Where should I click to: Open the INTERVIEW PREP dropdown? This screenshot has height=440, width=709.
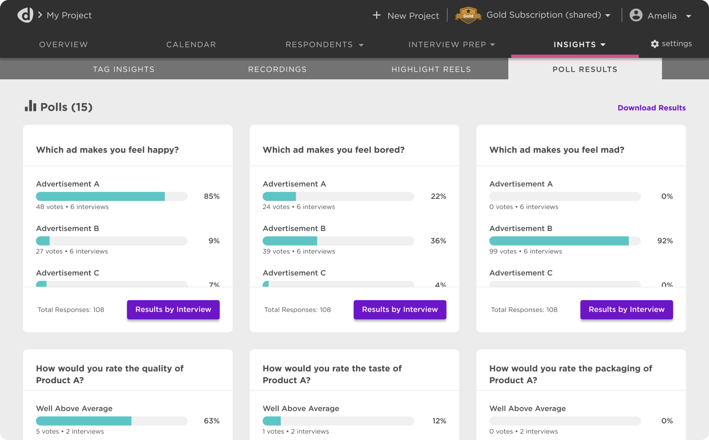click(x=493, y=45)
